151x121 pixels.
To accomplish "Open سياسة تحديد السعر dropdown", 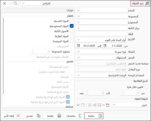I will click(x=101, y=63).
